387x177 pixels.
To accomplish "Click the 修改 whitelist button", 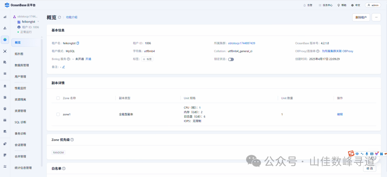I will [x=369, y=169].
